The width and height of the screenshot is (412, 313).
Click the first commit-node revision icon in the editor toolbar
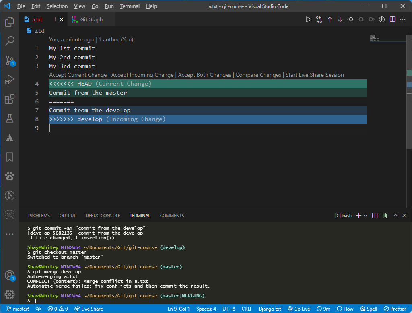350,19
